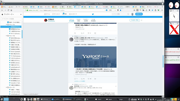Click the zoom level 90% badge in URL bar
This screenshot has width=180, height=101.
pyautogui.click(x=110, y=10)
